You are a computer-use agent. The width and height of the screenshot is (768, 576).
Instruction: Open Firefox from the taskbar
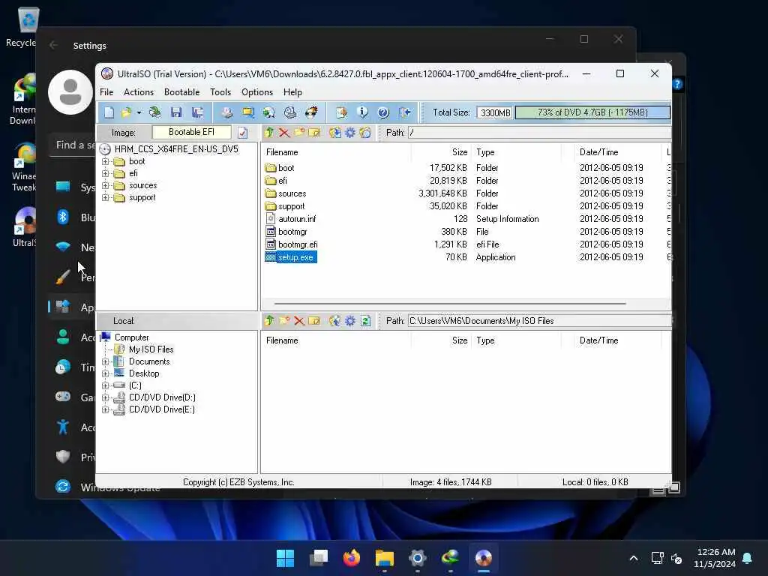[x=351, y=558]
